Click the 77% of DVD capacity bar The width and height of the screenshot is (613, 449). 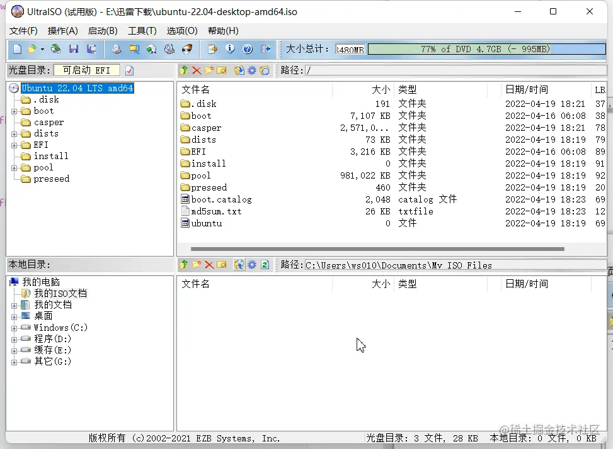(487, 49)
